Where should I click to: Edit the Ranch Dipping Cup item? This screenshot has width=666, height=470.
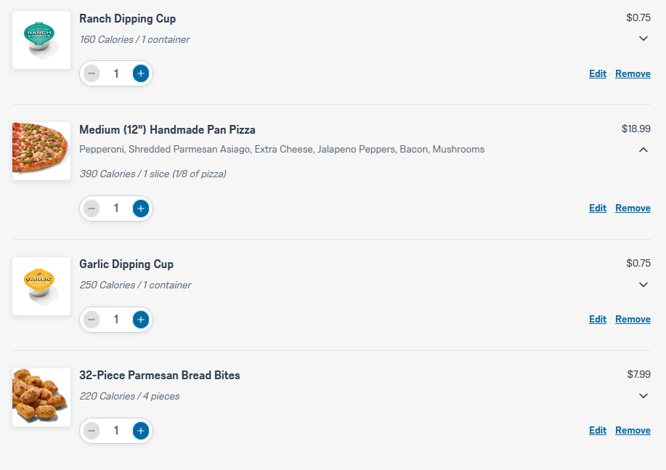[x=598, y=73]
